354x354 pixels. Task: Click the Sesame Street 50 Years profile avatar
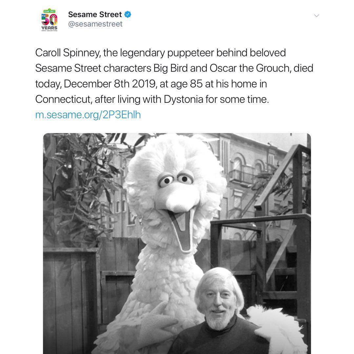coord(49,20)
